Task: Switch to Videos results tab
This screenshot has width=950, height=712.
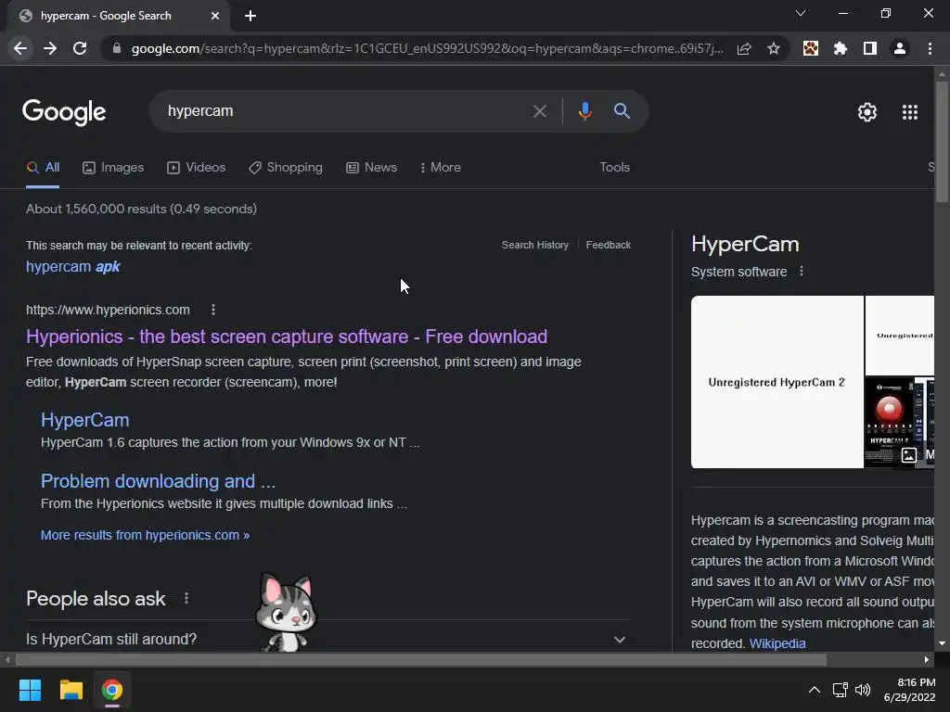Action: tap(197, 168)
